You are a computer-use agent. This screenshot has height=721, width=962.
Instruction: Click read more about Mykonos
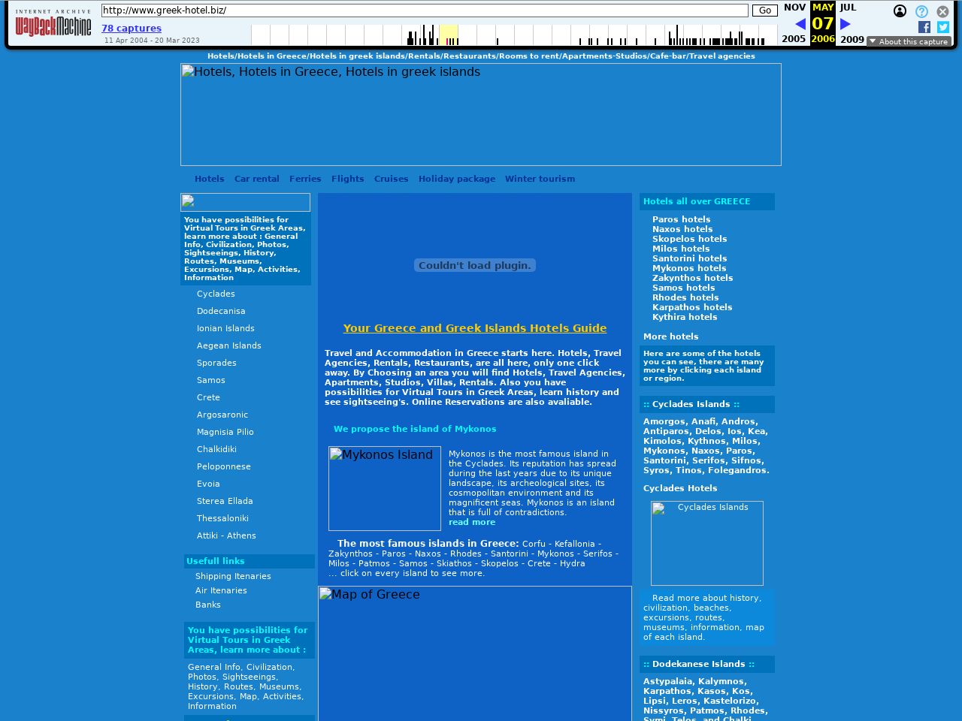tap(472, 522)
